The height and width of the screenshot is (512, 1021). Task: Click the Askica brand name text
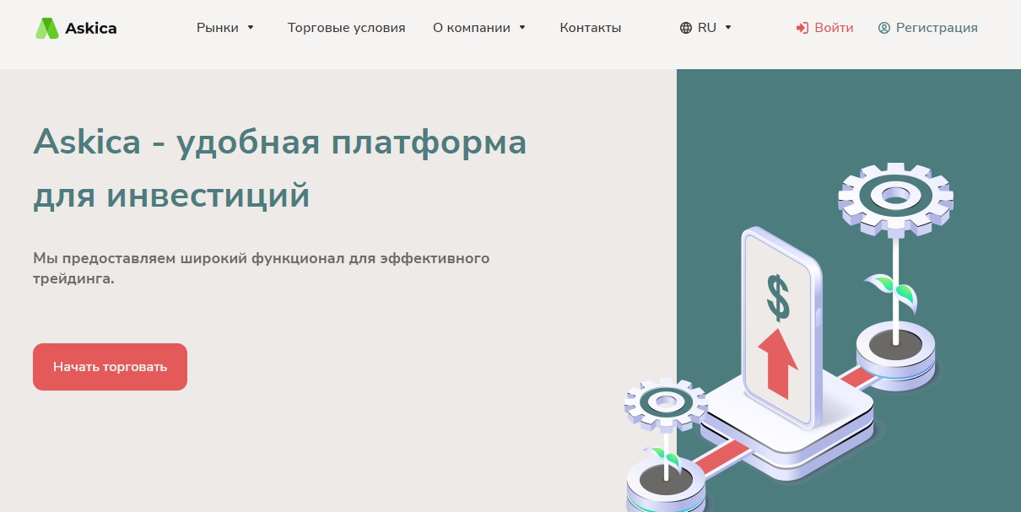pyautogui.click(x=91, y=28)
